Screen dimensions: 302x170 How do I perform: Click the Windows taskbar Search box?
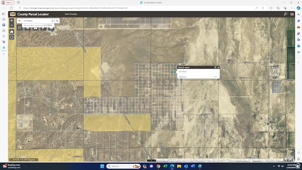(123, 166)
